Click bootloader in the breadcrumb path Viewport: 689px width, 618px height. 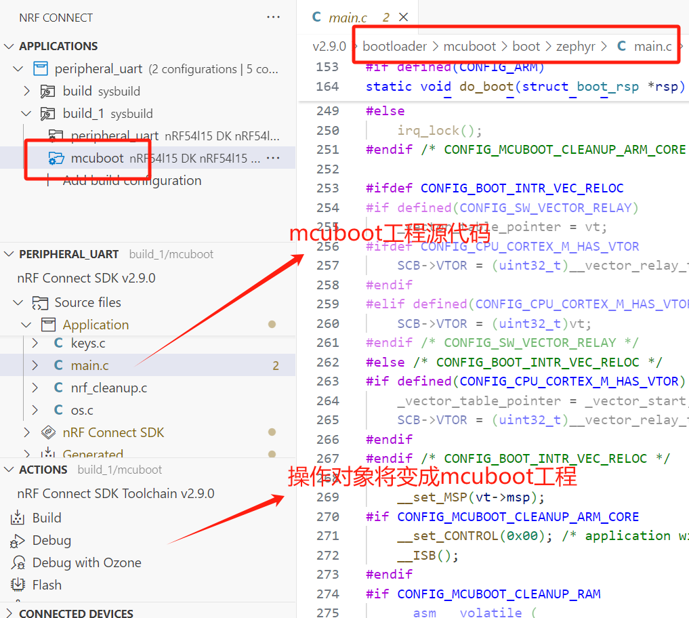394,46
